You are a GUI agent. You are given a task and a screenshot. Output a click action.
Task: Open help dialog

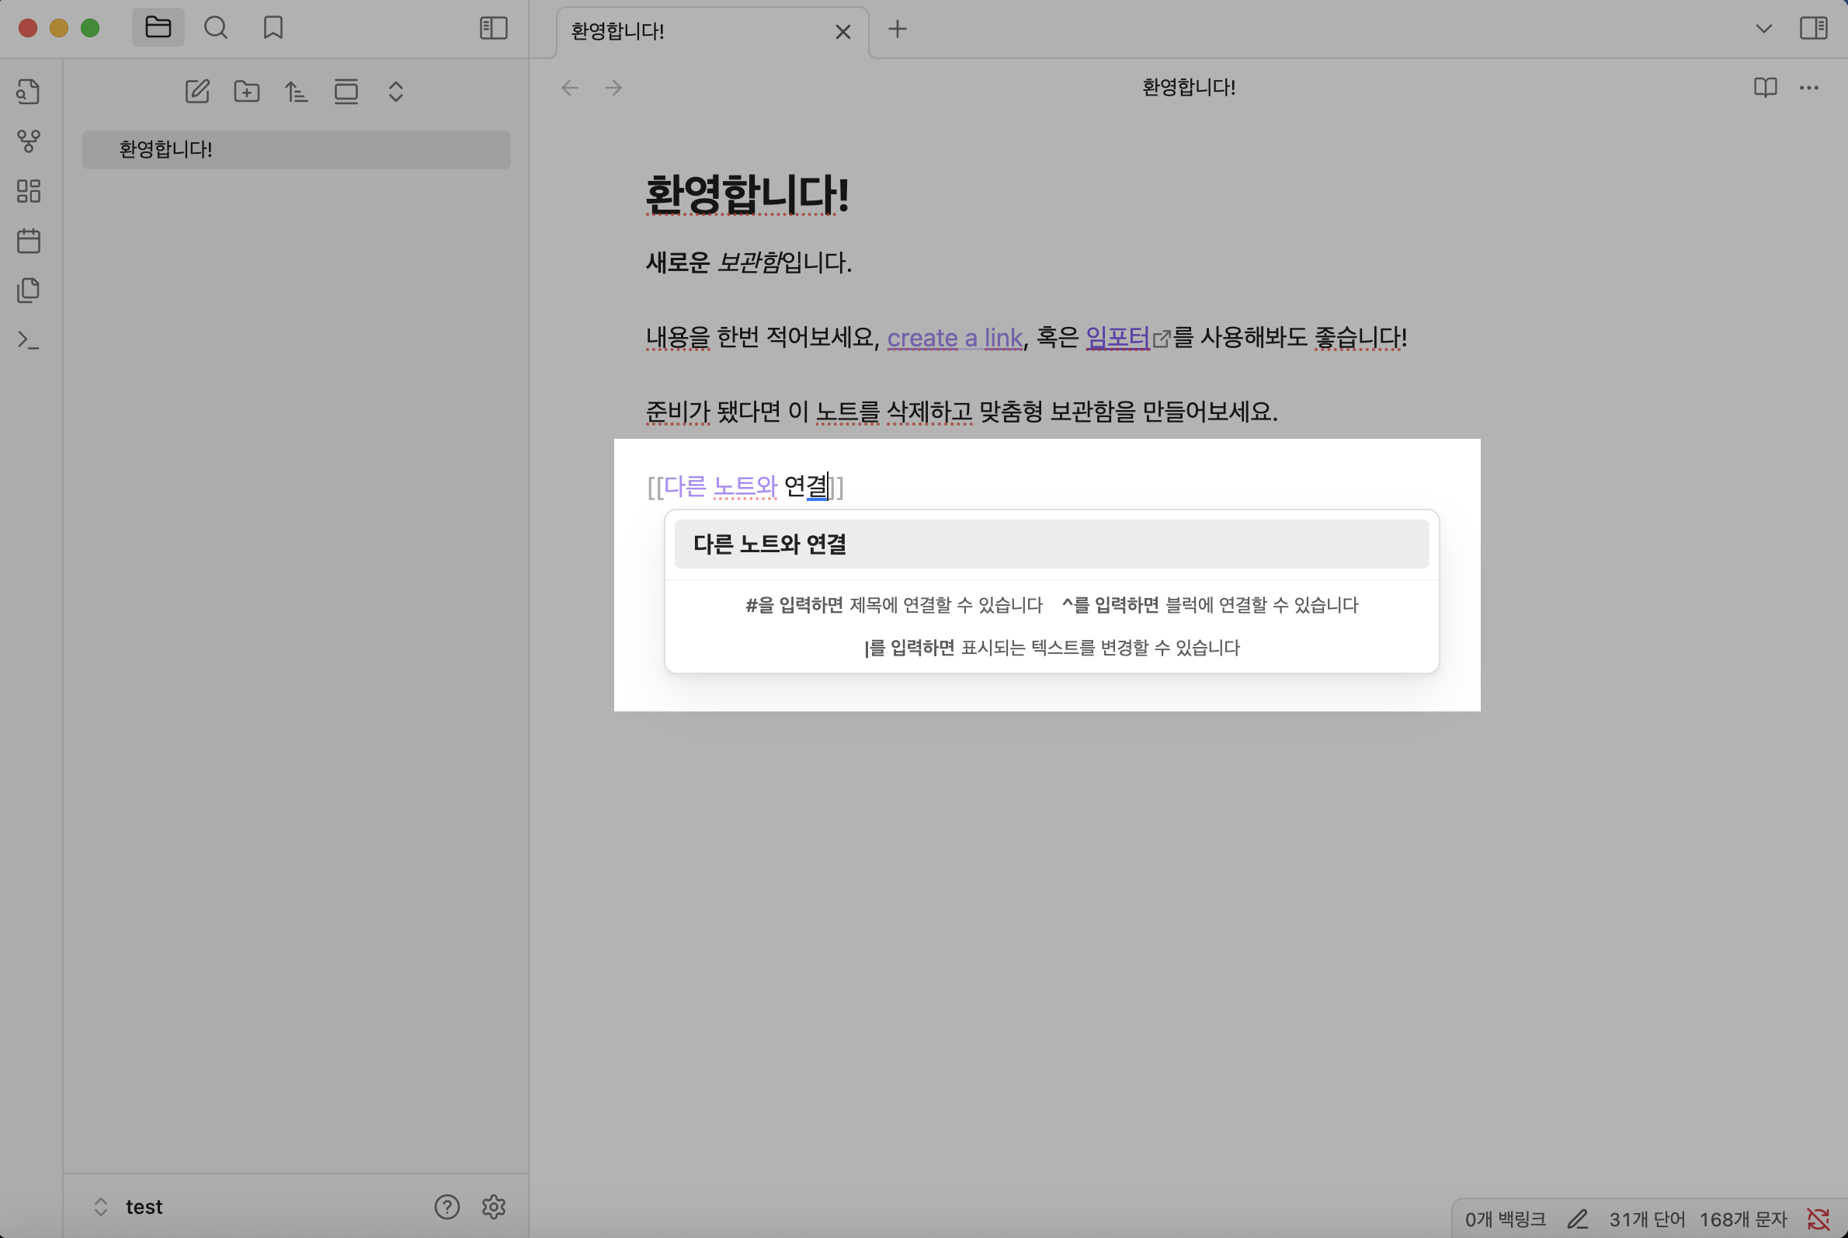pos(446,1206)
